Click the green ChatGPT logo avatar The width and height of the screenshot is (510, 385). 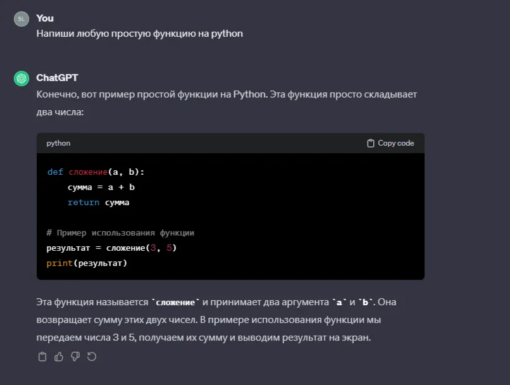[x=22, y=78]
